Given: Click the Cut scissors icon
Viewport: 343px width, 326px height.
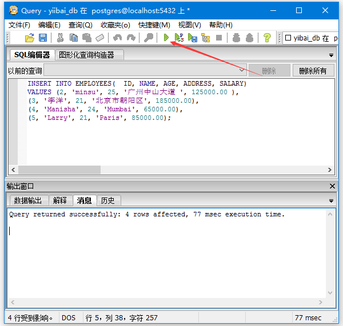Looking at the screenshot, I should point(60,38).
